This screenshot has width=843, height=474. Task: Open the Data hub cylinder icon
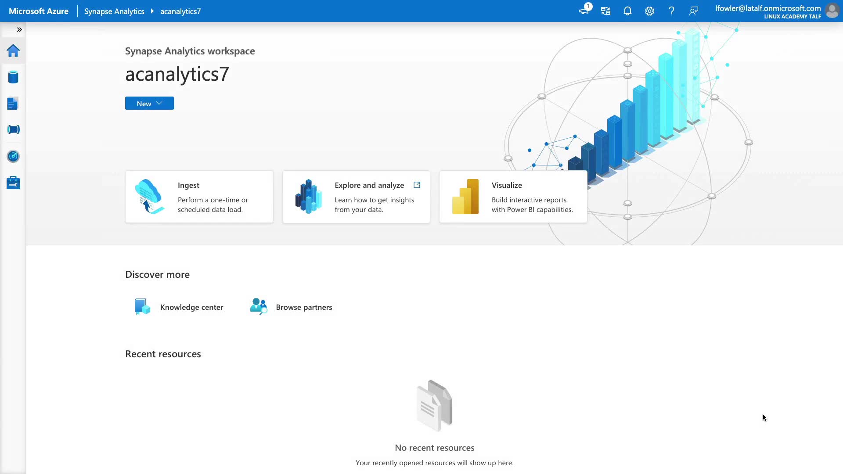point(13,77)
